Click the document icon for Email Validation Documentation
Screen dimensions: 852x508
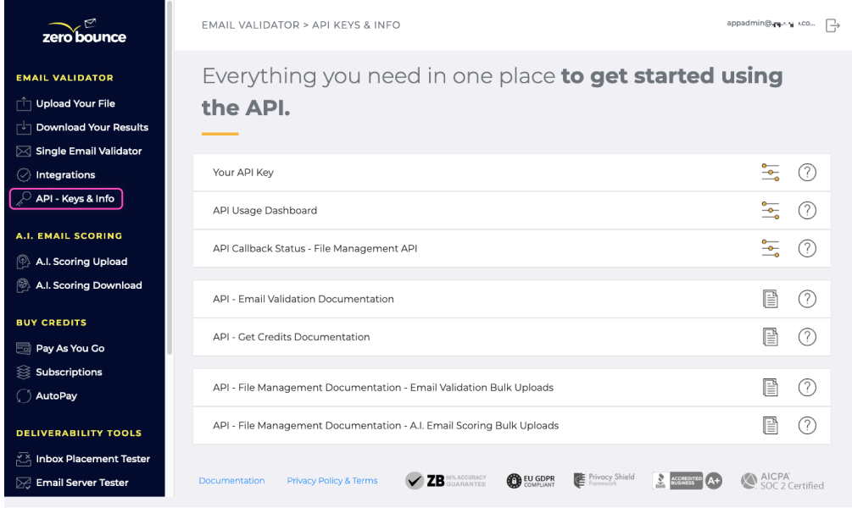[x=770, y=298]
